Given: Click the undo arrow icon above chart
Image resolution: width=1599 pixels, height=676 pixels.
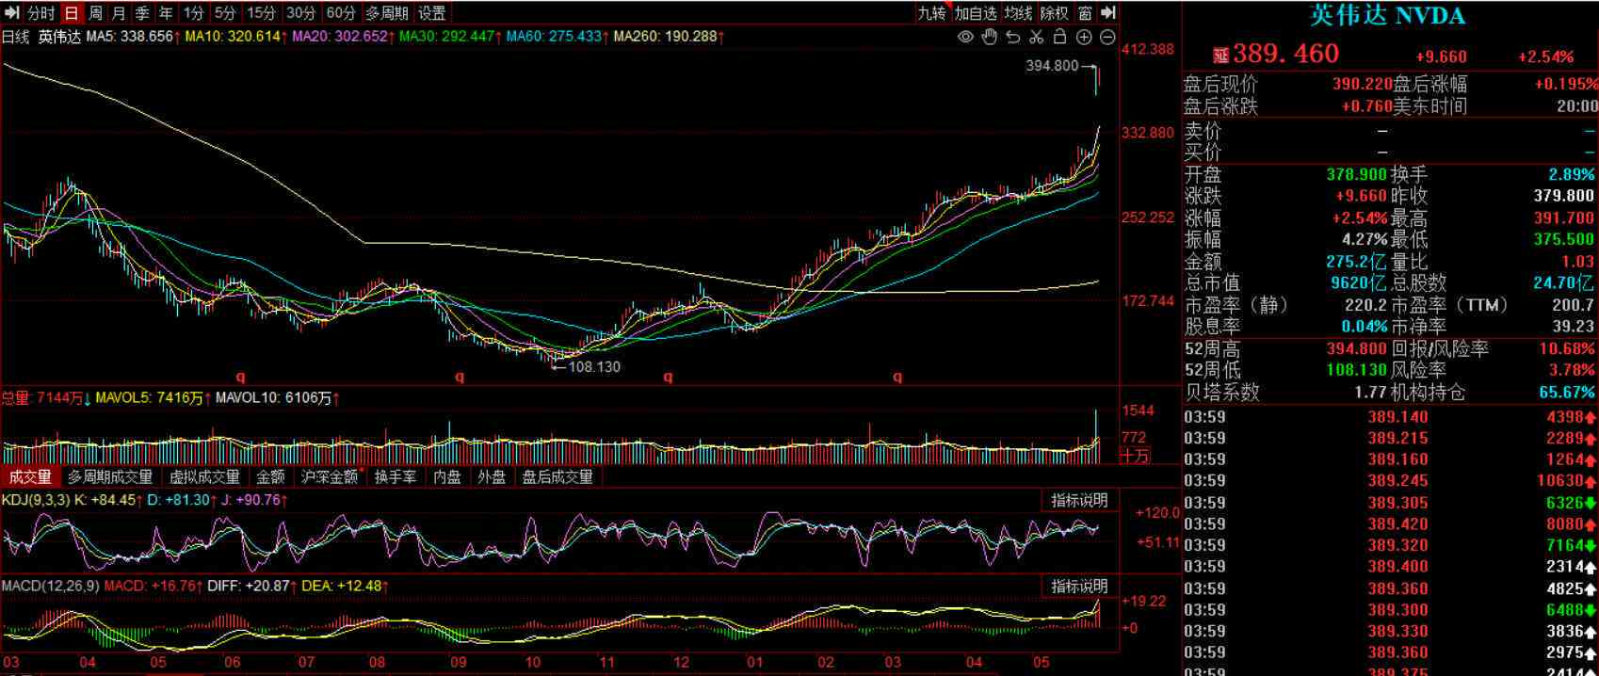Looking at the screenshot, I should (1012, 38).
